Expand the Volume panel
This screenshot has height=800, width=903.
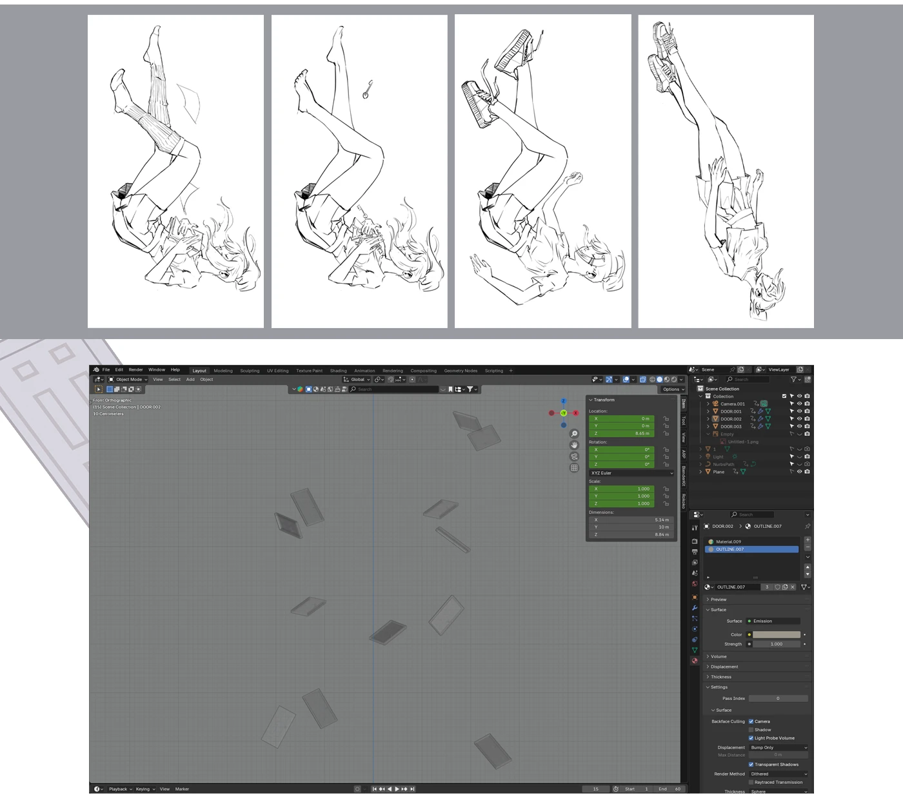(x=719, y=656)
